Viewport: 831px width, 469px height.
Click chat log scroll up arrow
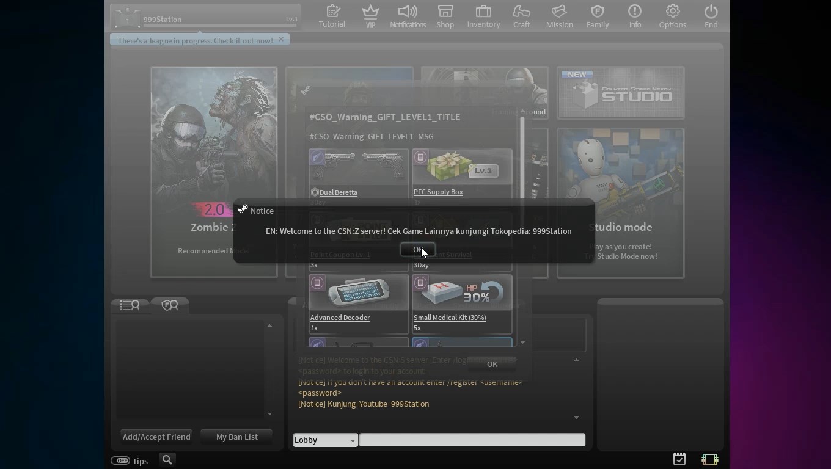(576, 360)
